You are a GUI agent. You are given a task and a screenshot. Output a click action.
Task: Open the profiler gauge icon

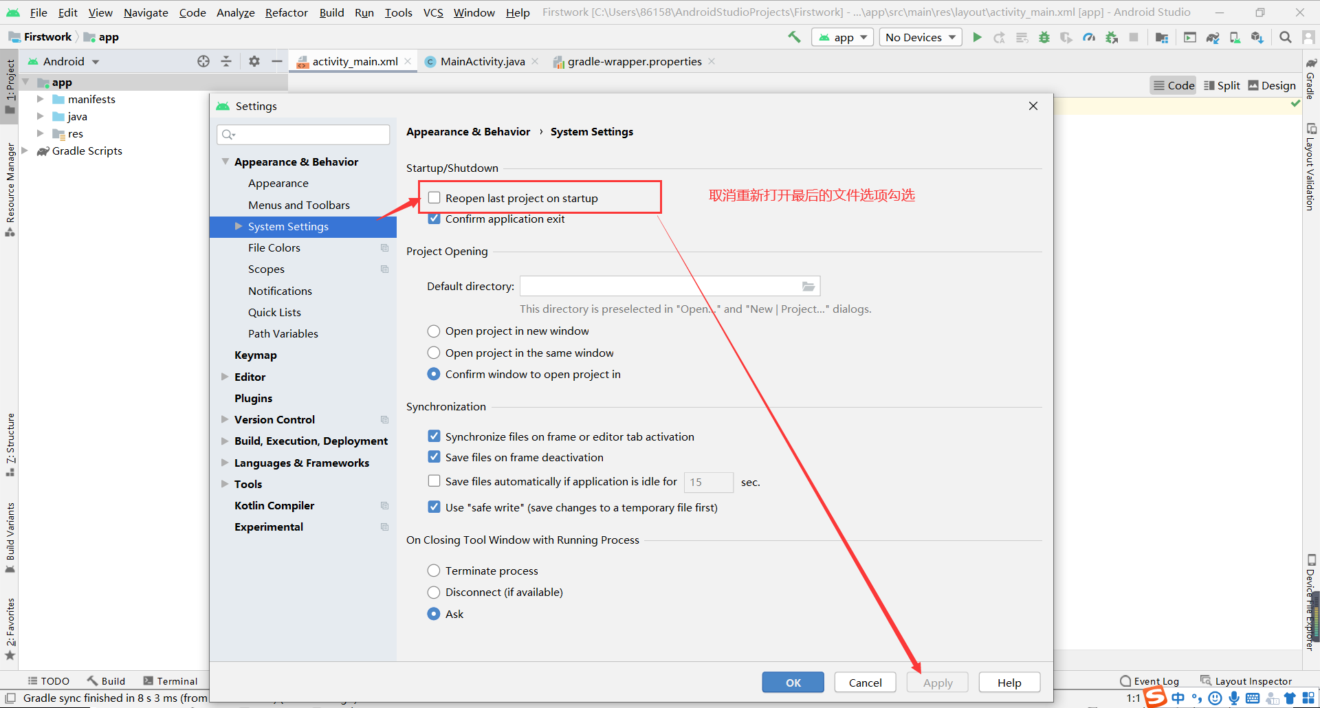click(1089, 37)
